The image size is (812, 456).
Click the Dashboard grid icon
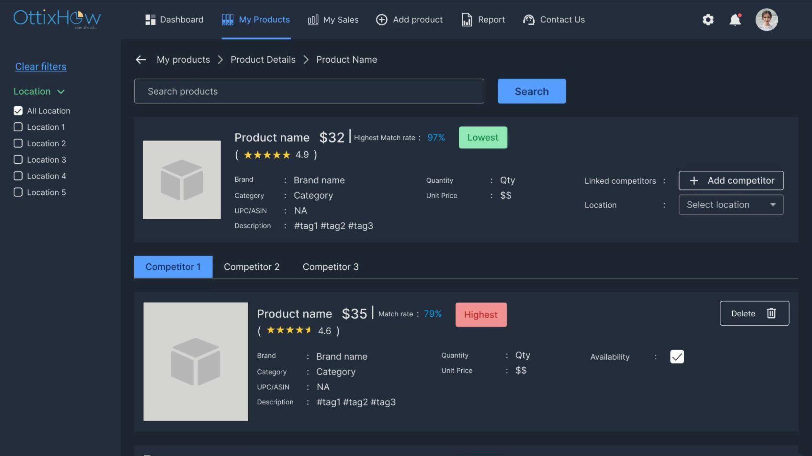(x=150, y=20)
